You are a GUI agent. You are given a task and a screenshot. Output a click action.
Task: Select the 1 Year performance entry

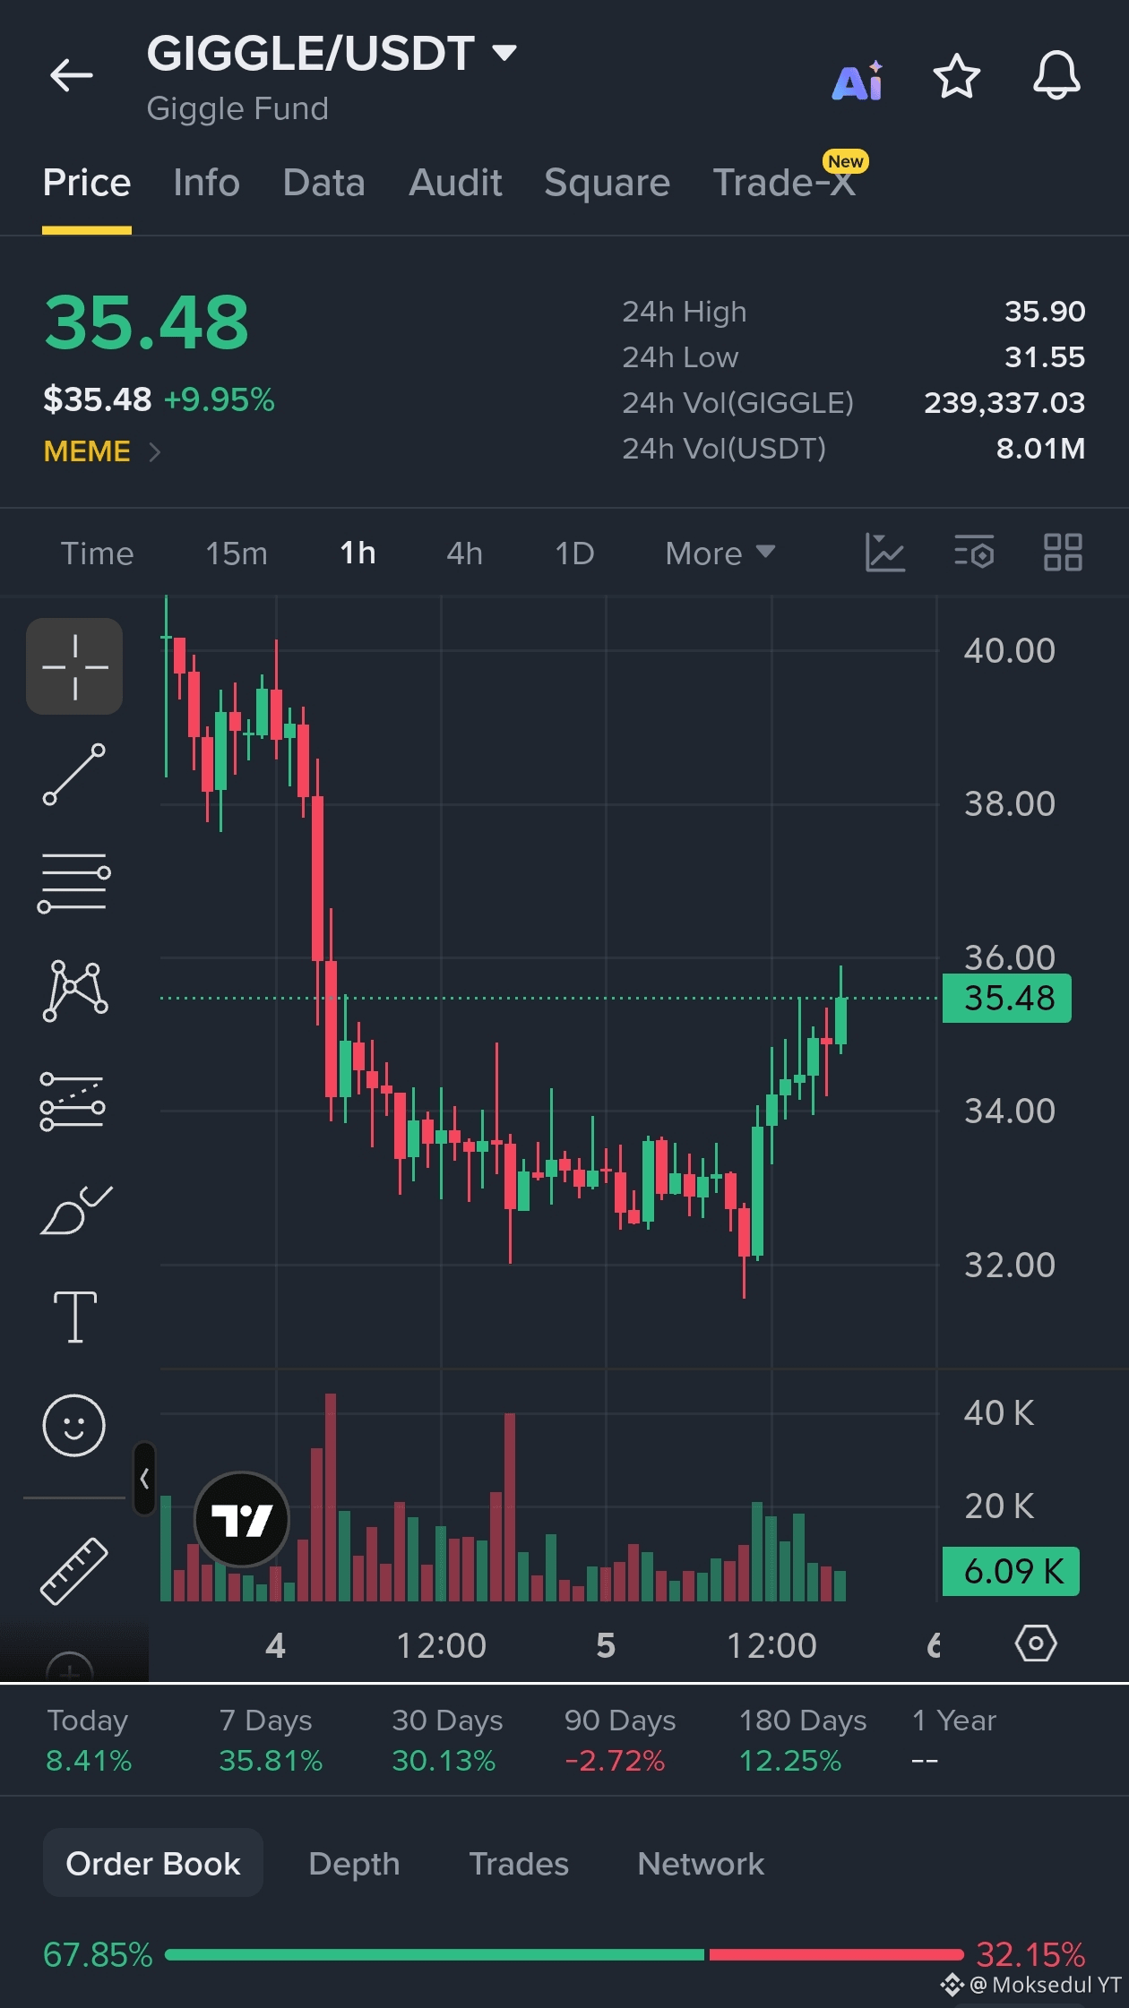[953, 1739]
